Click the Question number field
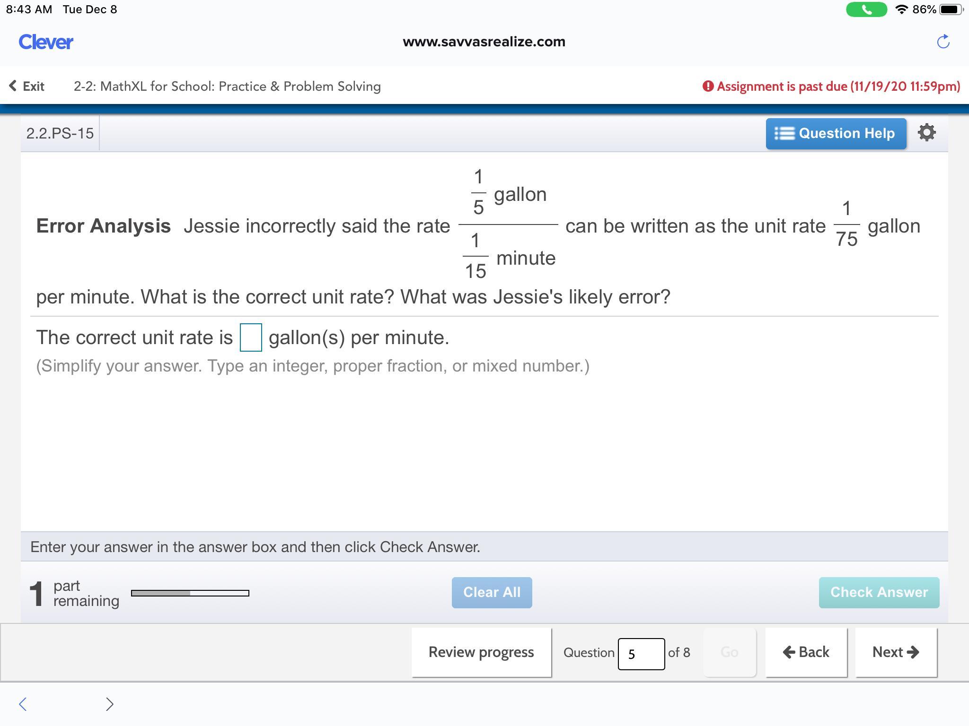The width and height of the screenshot is (969, 726). pyautogui.click(x=641, y=654)
